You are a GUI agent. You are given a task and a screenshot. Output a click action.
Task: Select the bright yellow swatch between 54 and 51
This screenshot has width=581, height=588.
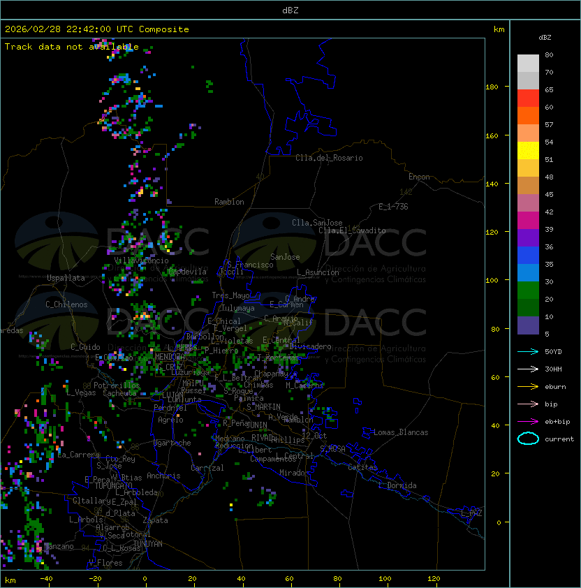pos(528,151)
